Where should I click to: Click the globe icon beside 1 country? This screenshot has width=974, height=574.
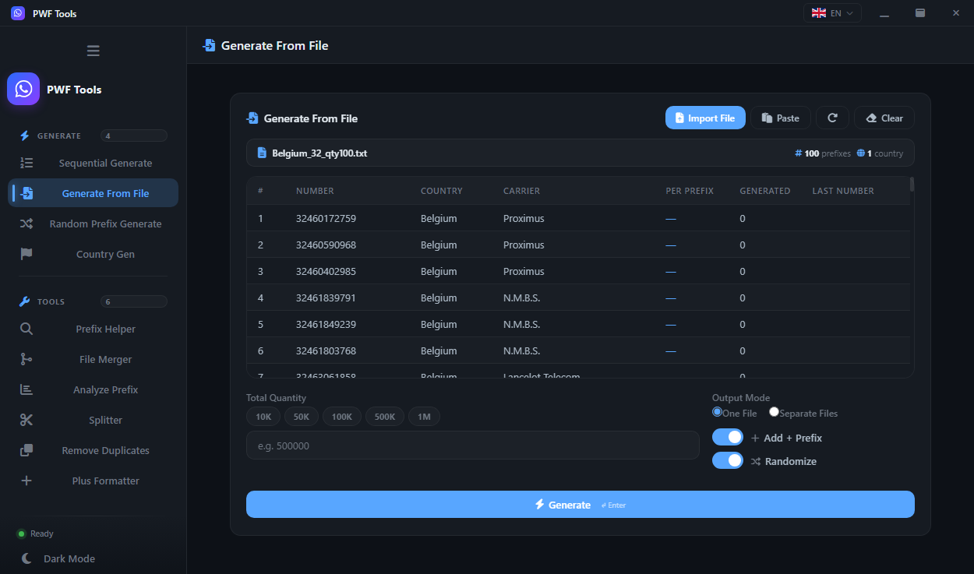[x=861, y=153]
